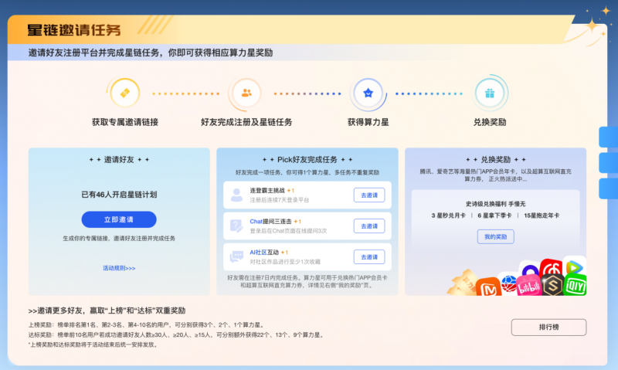The height and width of the screenshot is (370, 618).
Task: Open the 排行榜 leaderboard button
Action: coord(548,328)
